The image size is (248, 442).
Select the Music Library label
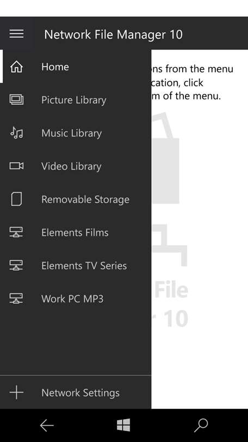72,133
